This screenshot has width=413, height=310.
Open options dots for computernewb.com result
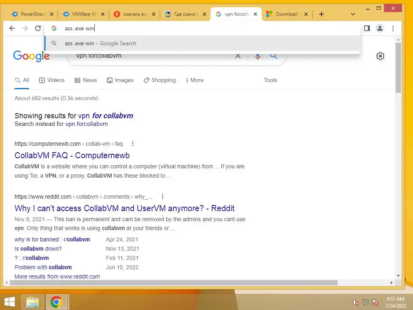(x=132, y=144)
